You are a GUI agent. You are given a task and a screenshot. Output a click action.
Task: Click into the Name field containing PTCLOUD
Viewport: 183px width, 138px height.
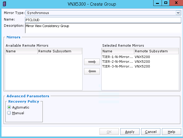[x=103, y=20]
